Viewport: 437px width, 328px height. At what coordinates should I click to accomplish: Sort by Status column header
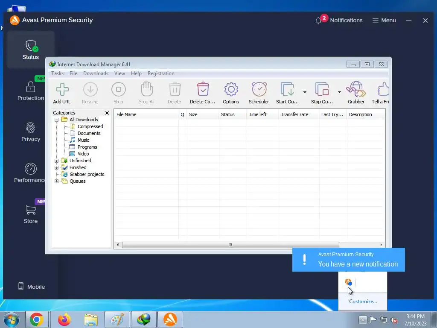click(232, 114)
